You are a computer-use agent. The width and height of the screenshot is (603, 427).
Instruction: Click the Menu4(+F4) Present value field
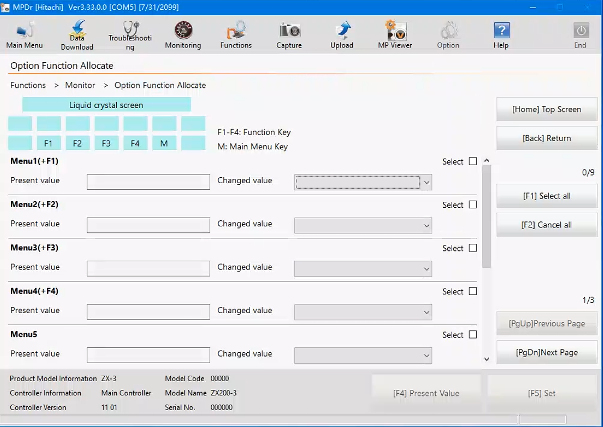click(149, 312)
